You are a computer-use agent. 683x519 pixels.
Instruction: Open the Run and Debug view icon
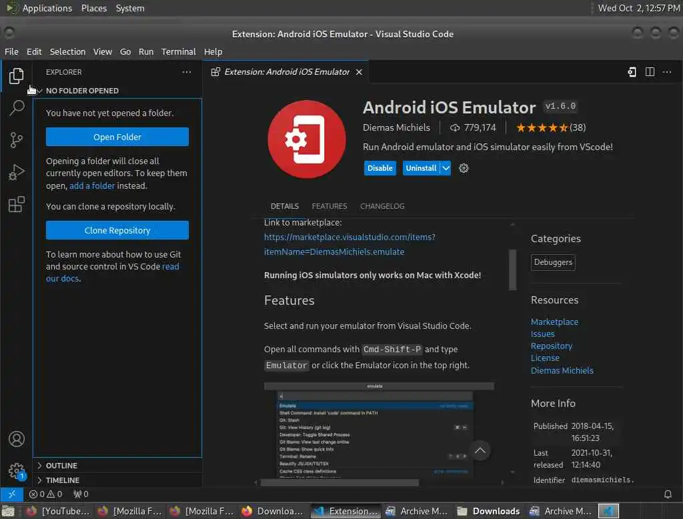click(16, 172)
